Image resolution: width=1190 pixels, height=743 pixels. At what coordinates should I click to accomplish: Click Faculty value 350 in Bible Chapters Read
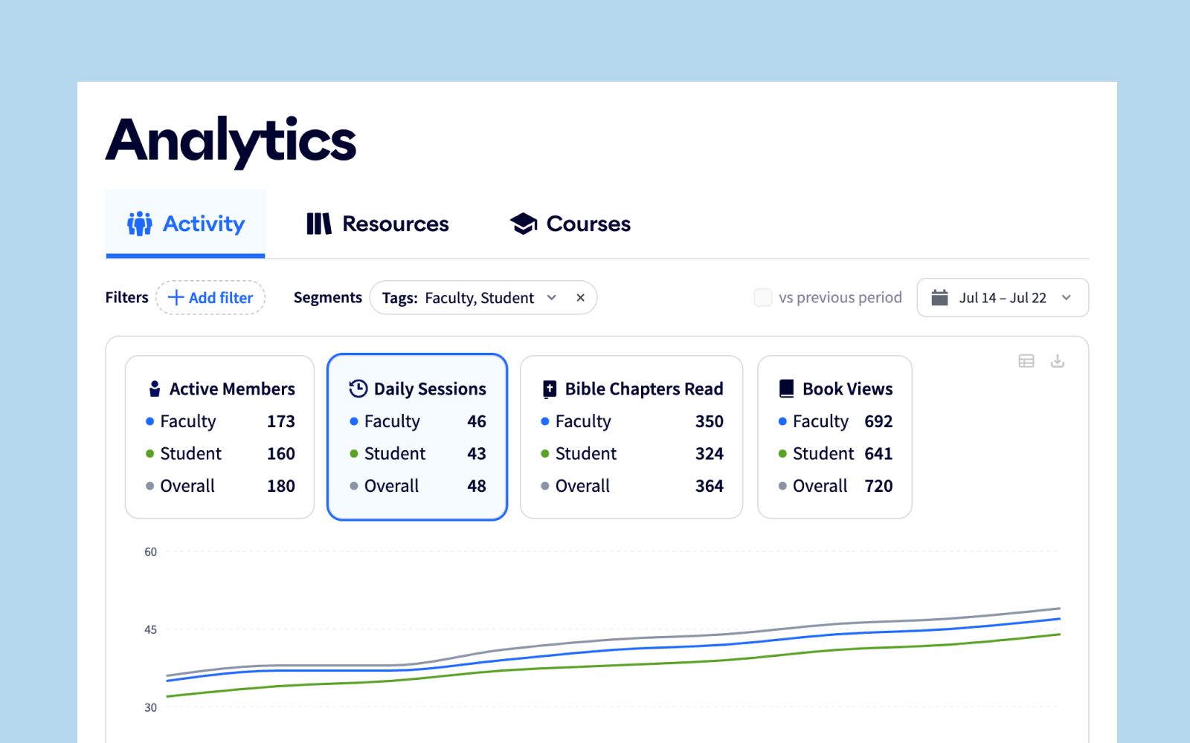coord(710,421)
